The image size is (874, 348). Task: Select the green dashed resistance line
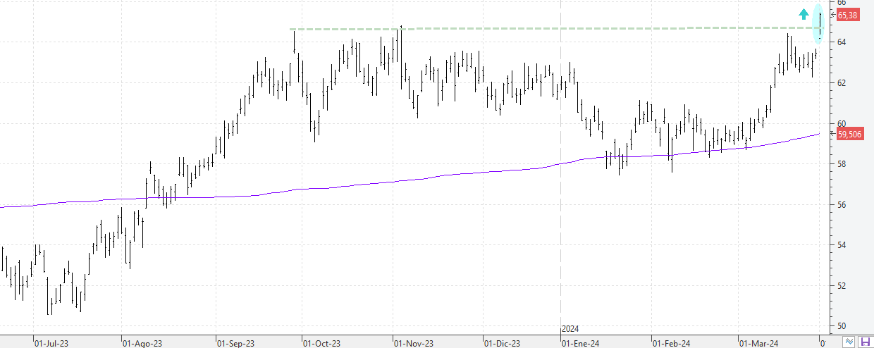click(x=493, y=29)
